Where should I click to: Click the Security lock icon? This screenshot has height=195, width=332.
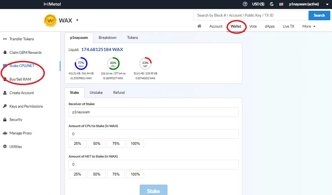[5, 119]
